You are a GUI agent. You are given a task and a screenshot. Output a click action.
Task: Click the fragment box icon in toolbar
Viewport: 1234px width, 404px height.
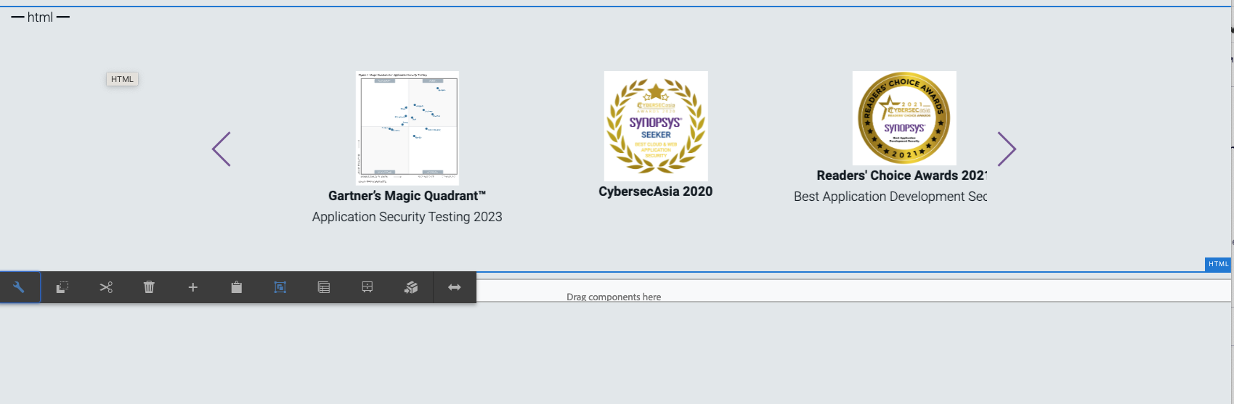tap(411, 287)
